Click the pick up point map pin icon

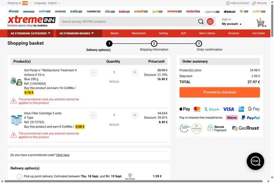coord(130,176)
